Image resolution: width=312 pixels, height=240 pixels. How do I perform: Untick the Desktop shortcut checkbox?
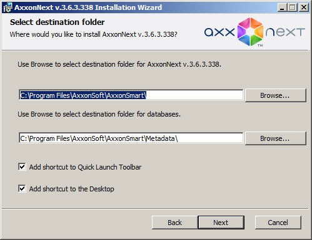(22, 189)
